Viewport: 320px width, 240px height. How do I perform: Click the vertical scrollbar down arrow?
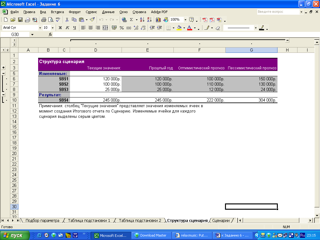point(317,215)
